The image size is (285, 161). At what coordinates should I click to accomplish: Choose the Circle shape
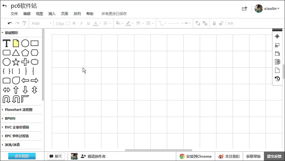click(25, 43)
